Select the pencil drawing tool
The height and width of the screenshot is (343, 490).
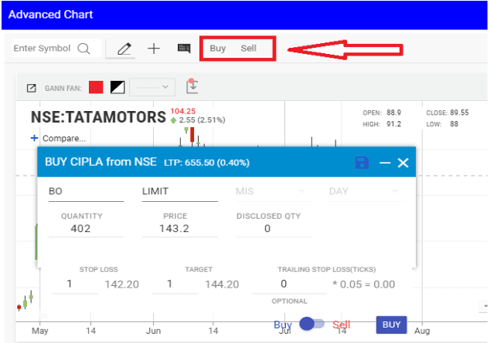click(x=124, y=49)
